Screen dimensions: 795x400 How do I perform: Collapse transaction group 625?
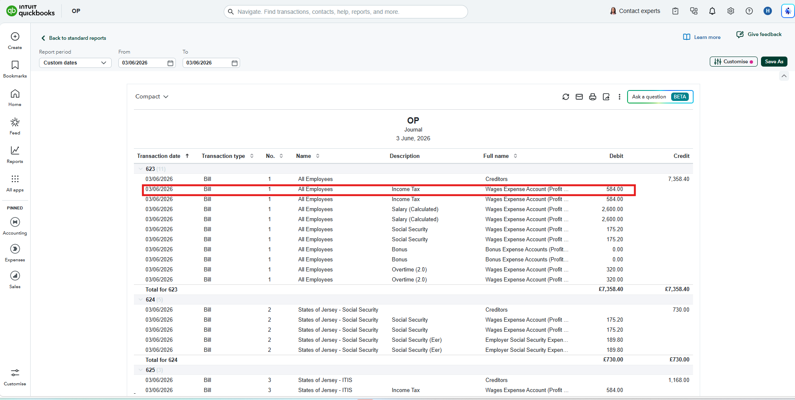coord(141,370)
